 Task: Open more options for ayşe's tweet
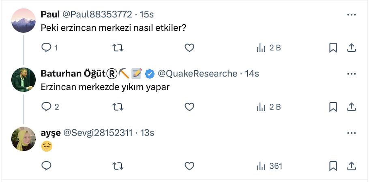click(x=351, y=133)
